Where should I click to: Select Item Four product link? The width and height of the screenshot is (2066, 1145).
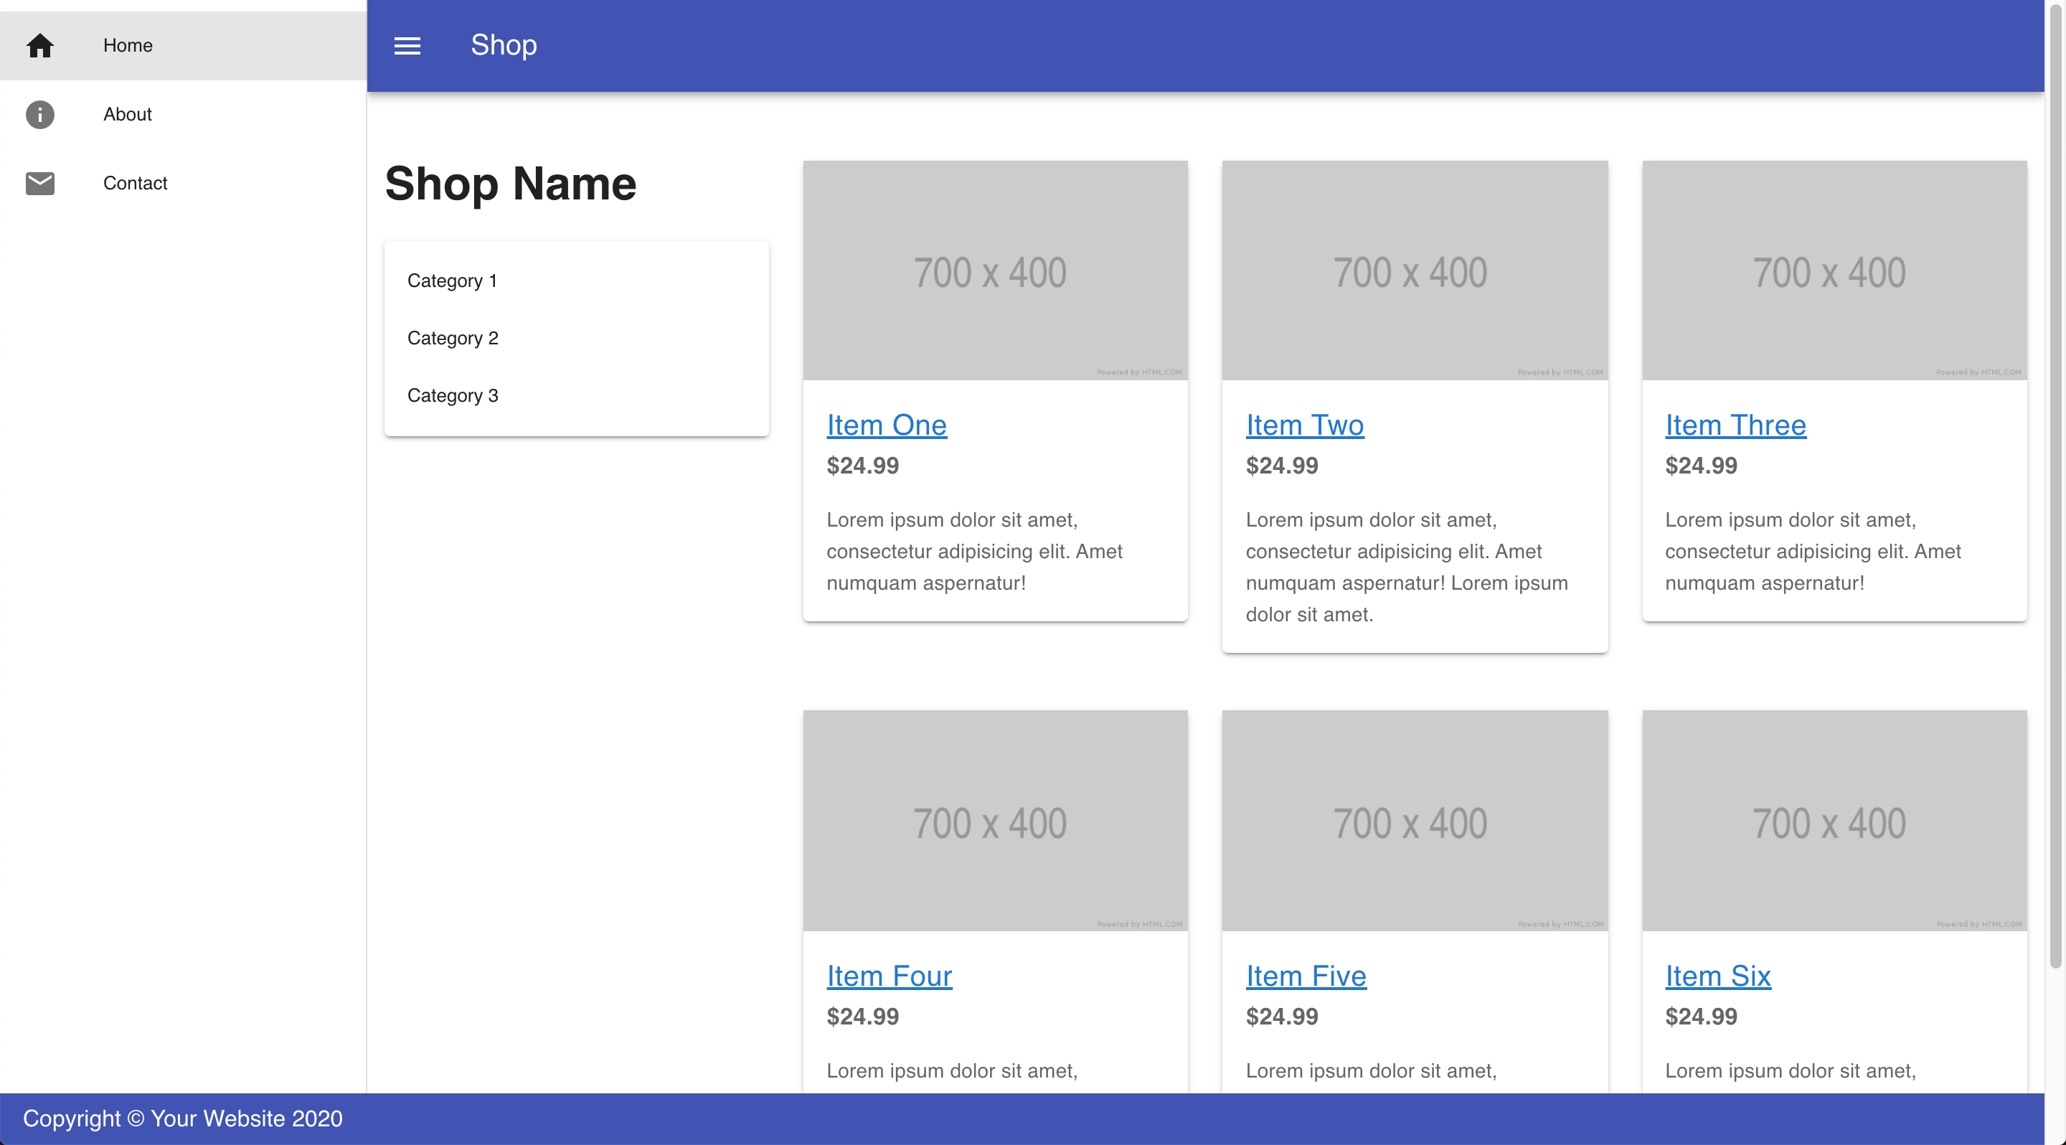[x=890, y=974]
